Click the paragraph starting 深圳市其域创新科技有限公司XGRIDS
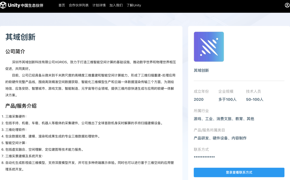290x180 pixels. 91,65
